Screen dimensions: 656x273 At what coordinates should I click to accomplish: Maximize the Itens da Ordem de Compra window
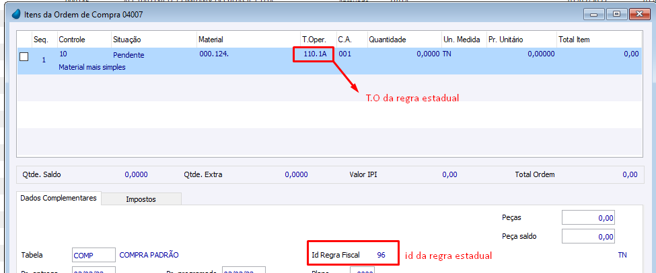(616, 14)
